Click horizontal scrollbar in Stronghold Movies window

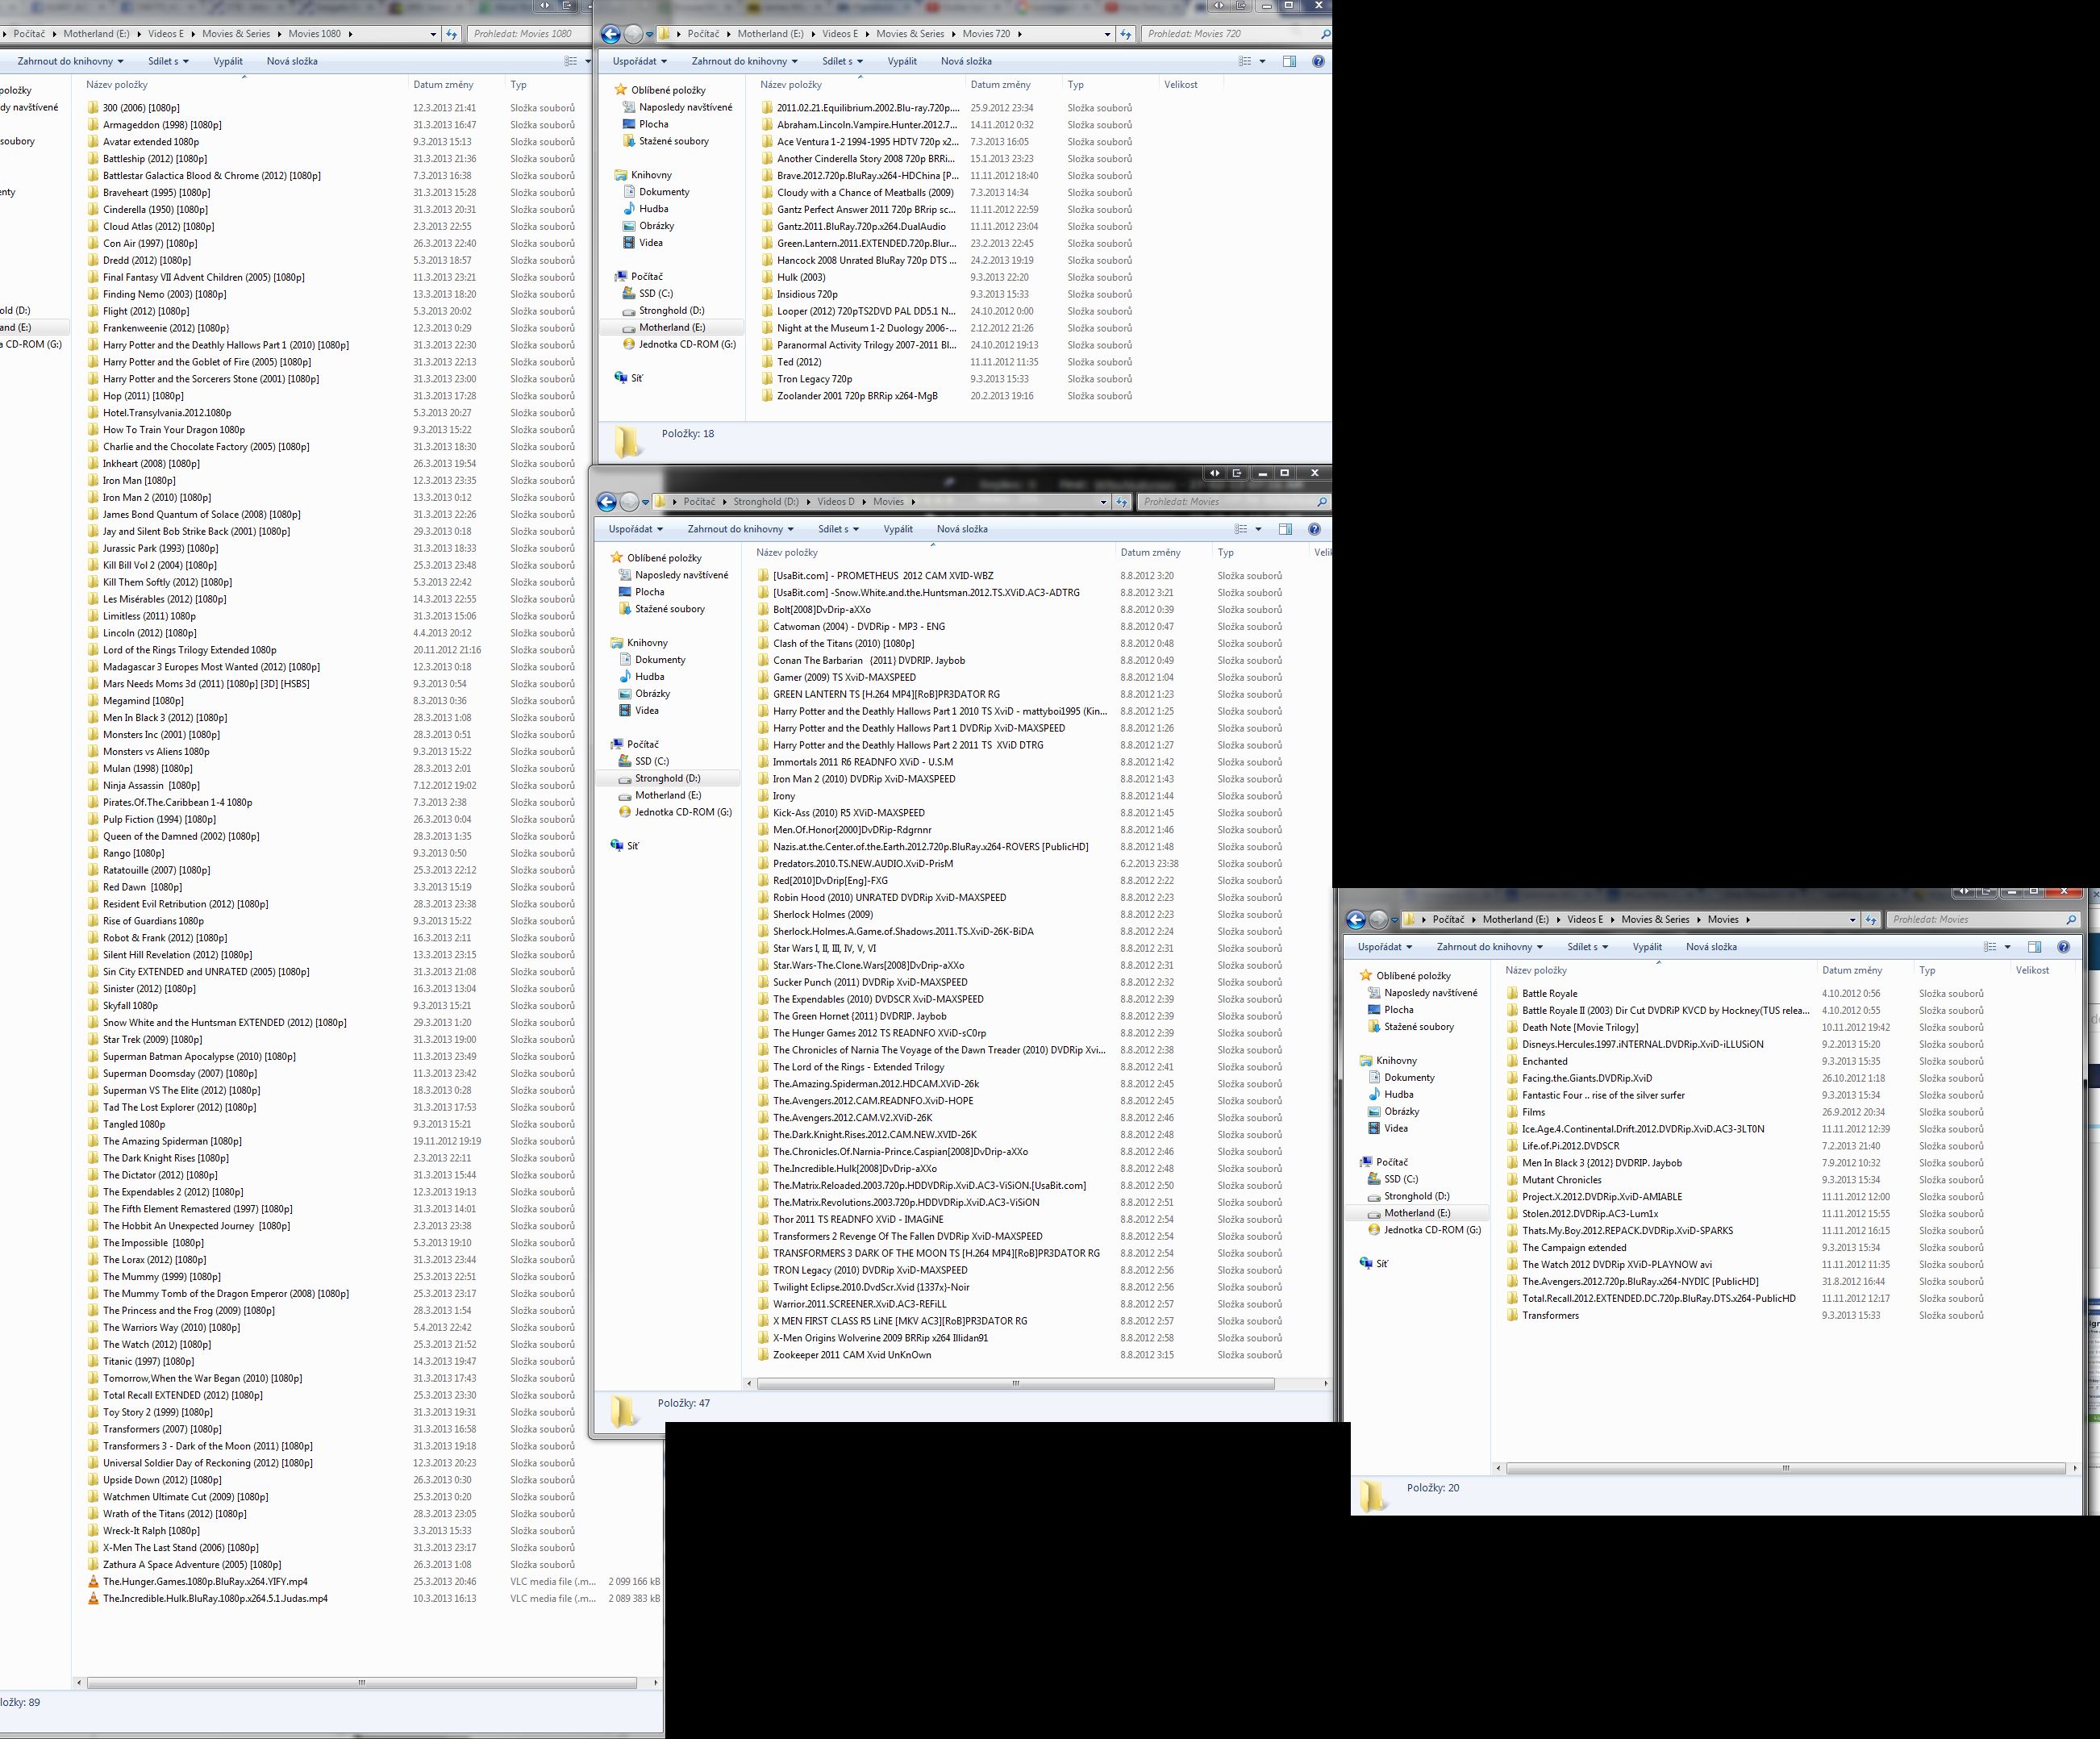click(1016, 1384)
